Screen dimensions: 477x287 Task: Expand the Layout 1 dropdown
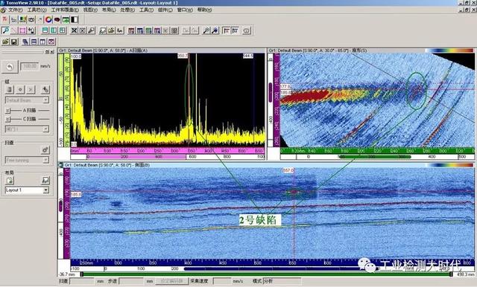(x=46, y=190)
